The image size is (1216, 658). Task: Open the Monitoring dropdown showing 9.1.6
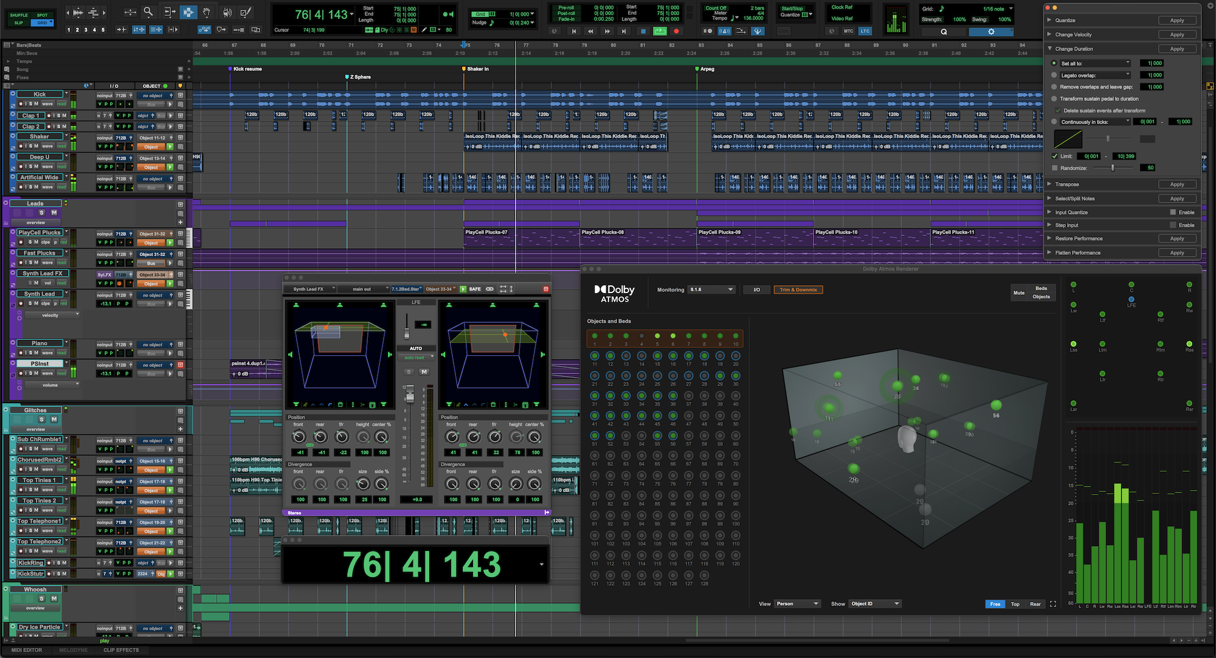pyautogui.click(x=711, y=289)
